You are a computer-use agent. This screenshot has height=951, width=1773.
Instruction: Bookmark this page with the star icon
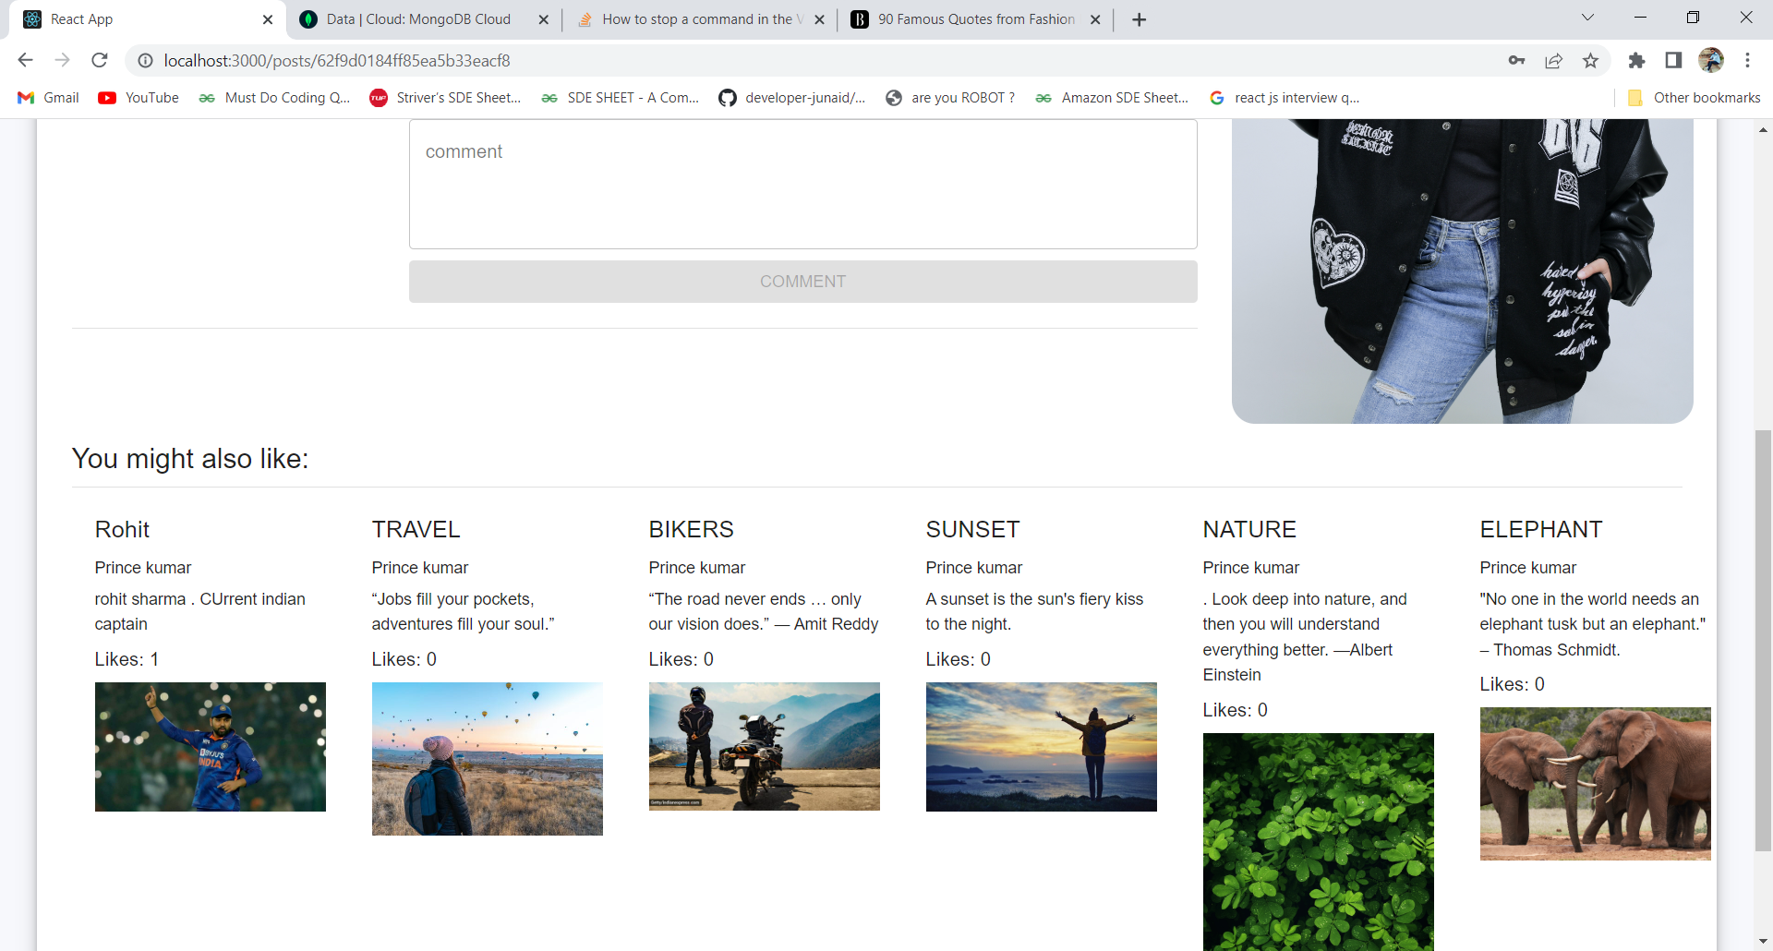1590,60
